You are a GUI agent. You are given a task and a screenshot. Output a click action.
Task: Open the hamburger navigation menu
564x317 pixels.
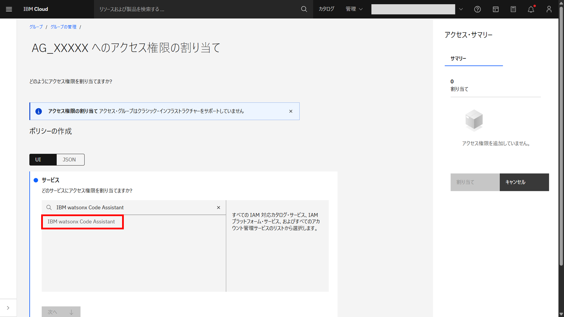9,9
